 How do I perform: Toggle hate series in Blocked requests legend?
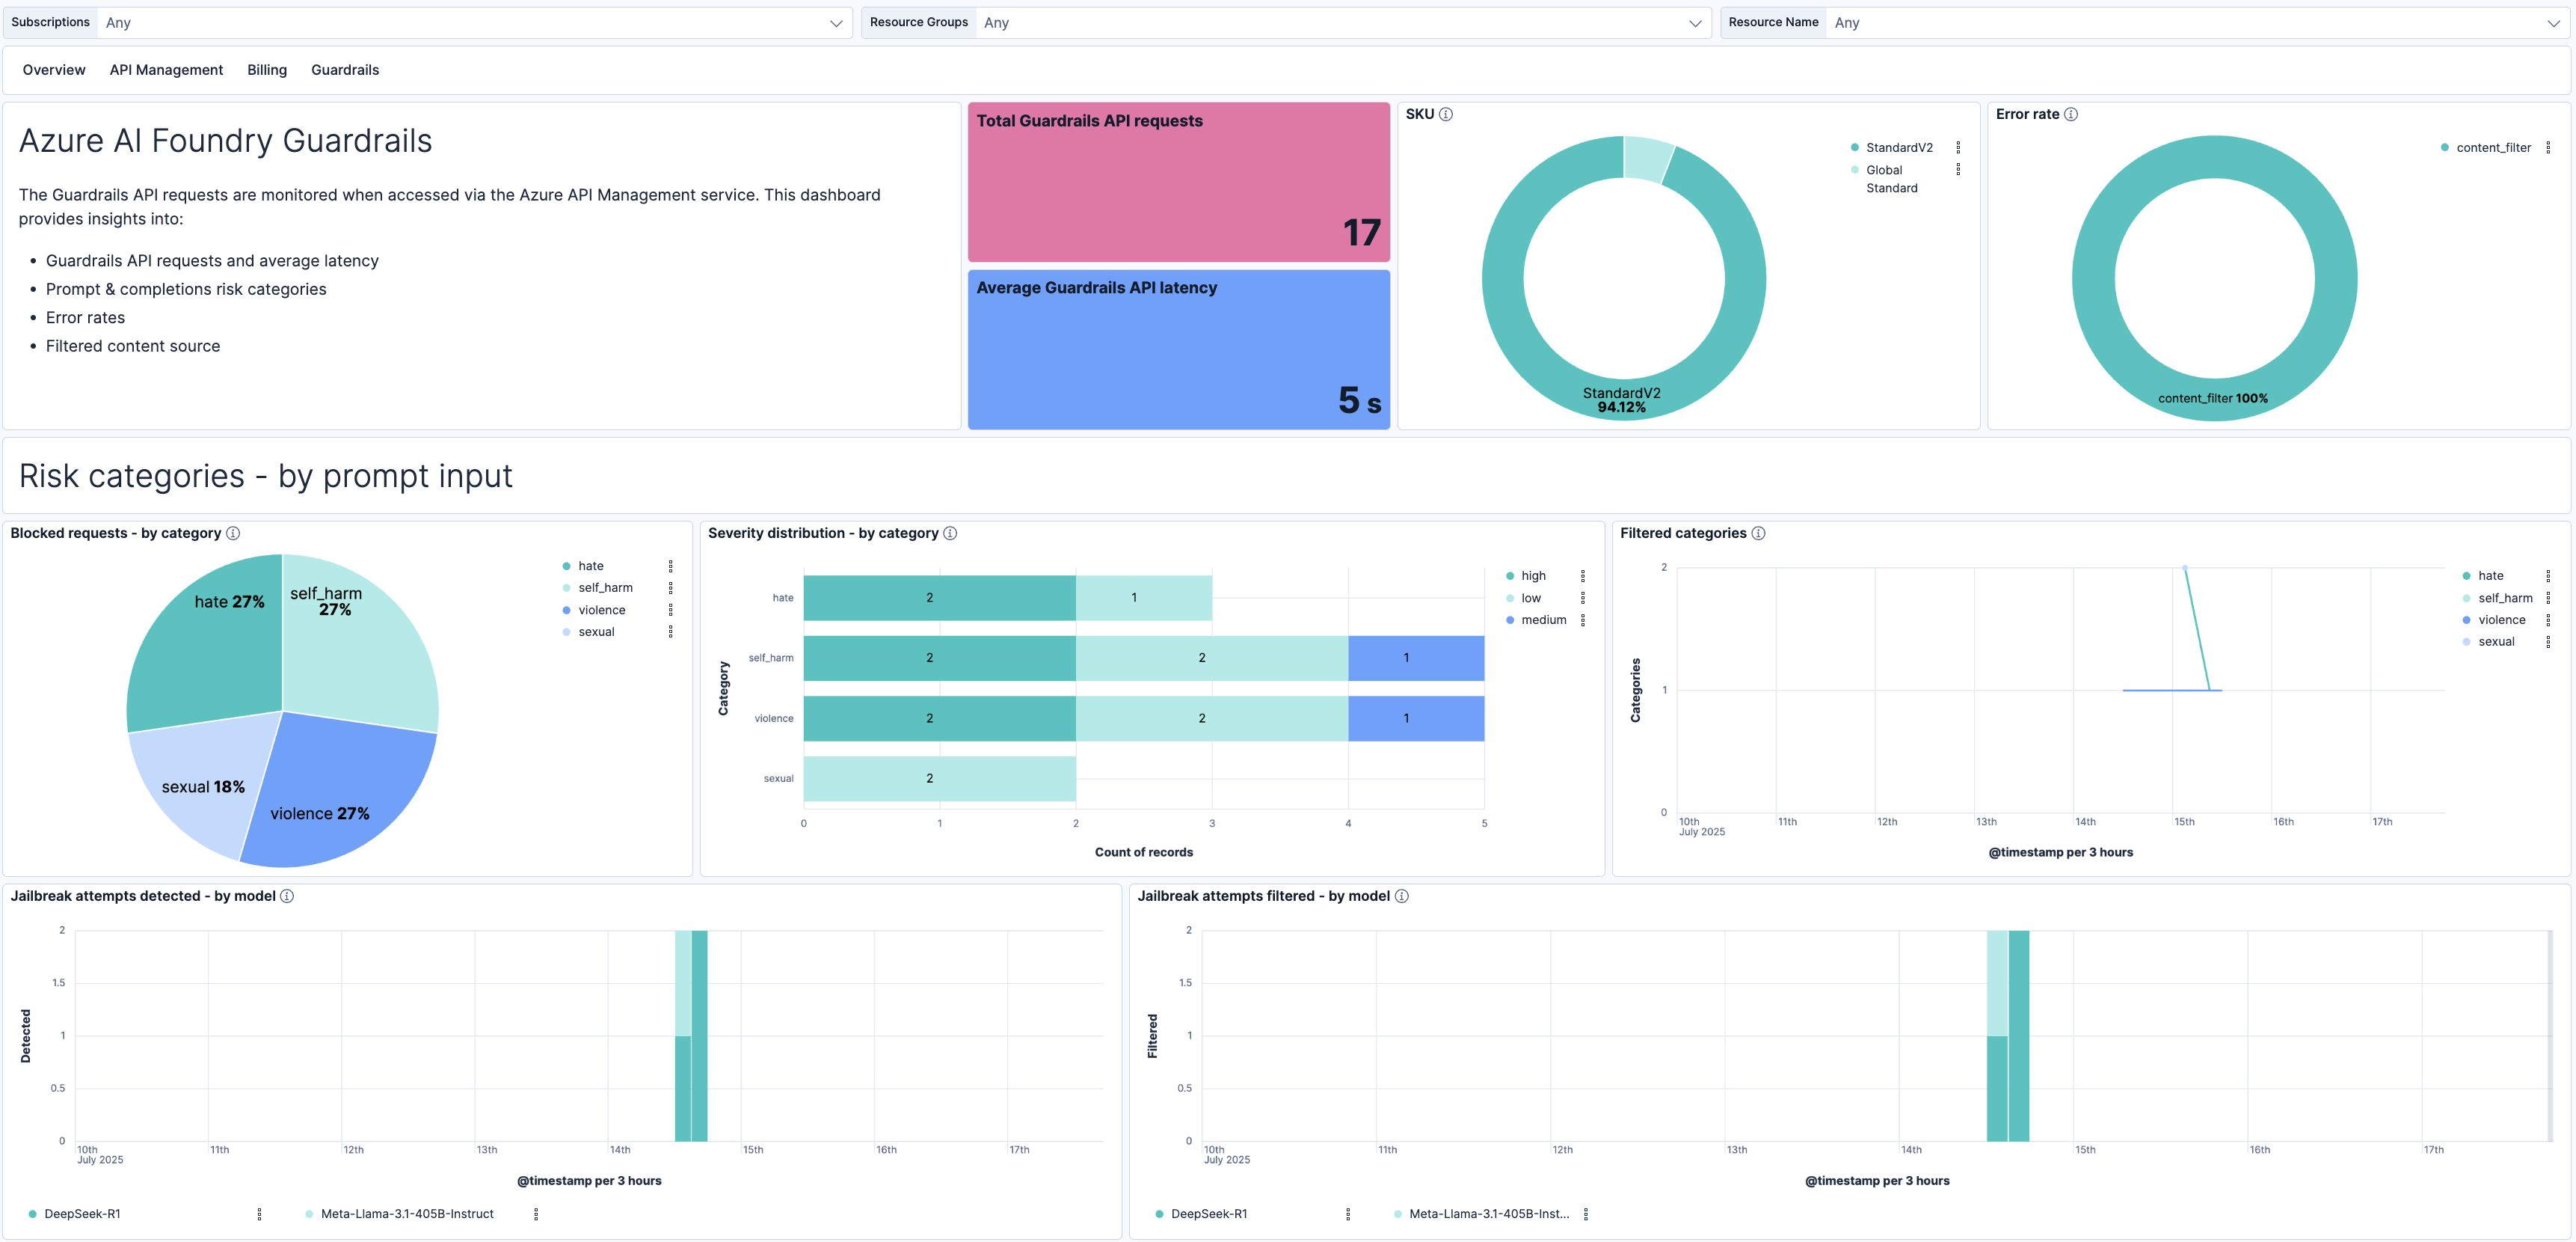point(590,566)
